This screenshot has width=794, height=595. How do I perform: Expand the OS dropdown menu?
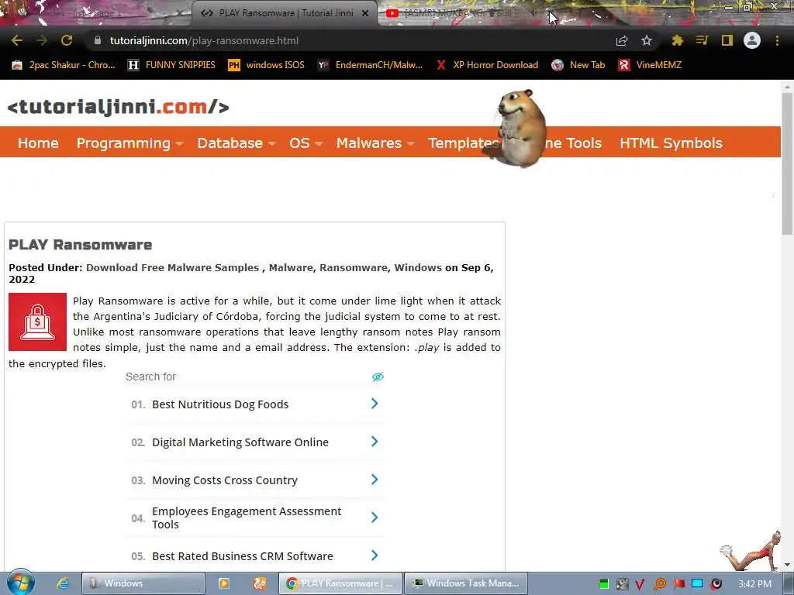pyautogui.click(x=306, y=143)
